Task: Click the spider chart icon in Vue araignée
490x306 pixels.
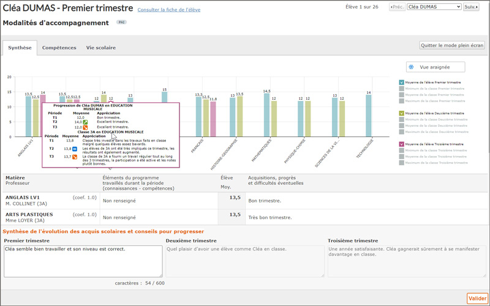Action: (x=412, y=67)
